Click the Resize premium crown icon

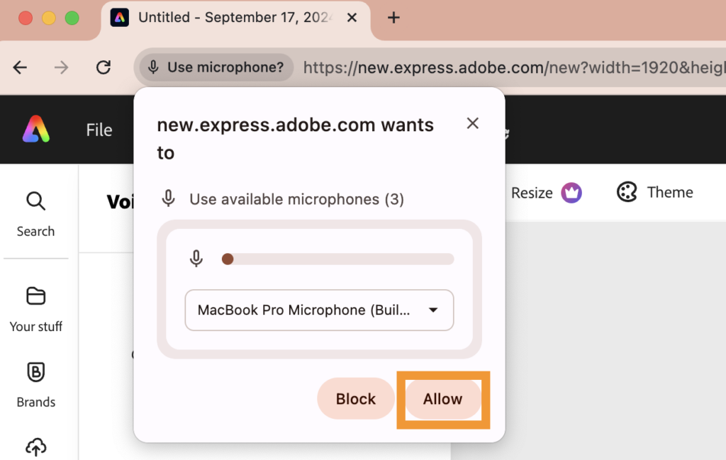pyautogui.click(x=571, y=192)
